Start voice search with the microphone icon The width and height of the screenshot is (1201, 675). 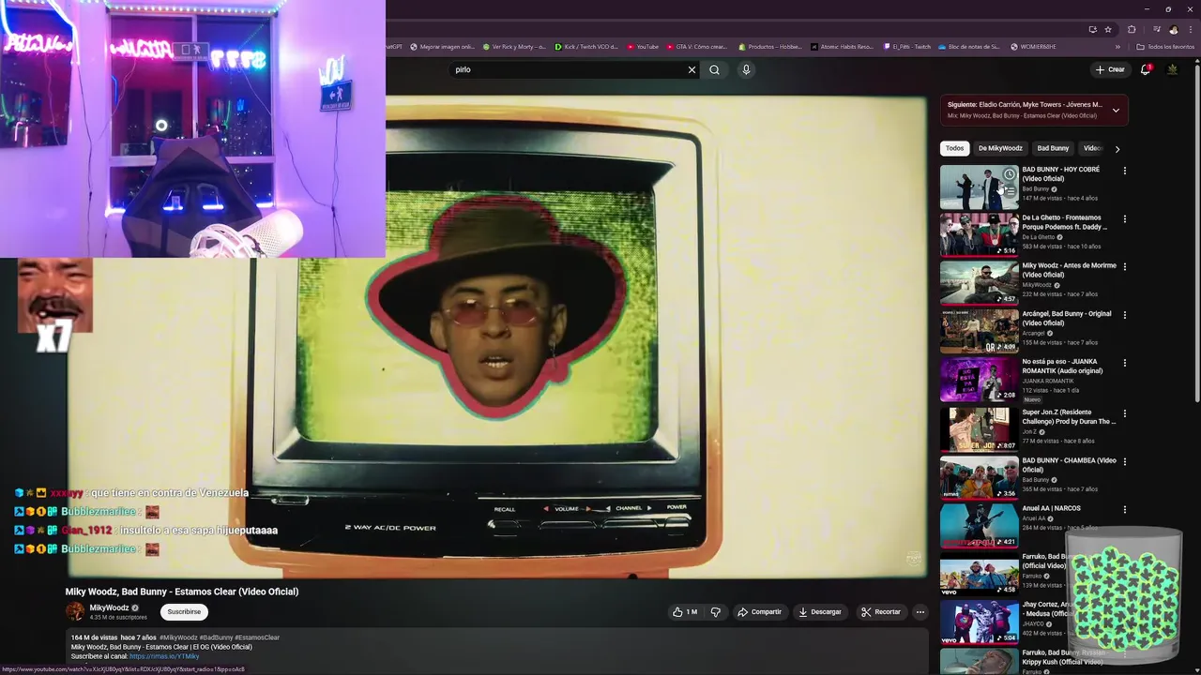(x=746, y=69)
